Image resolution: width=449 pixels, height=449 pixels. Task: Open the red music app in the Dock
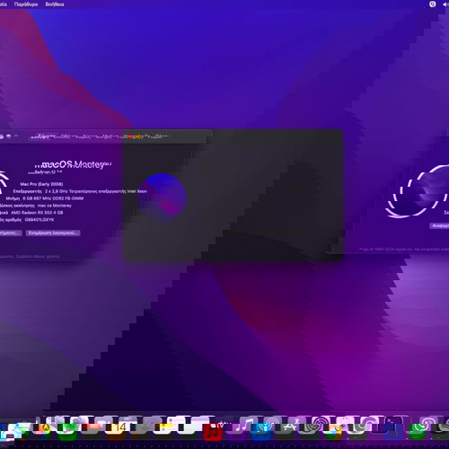213,432
